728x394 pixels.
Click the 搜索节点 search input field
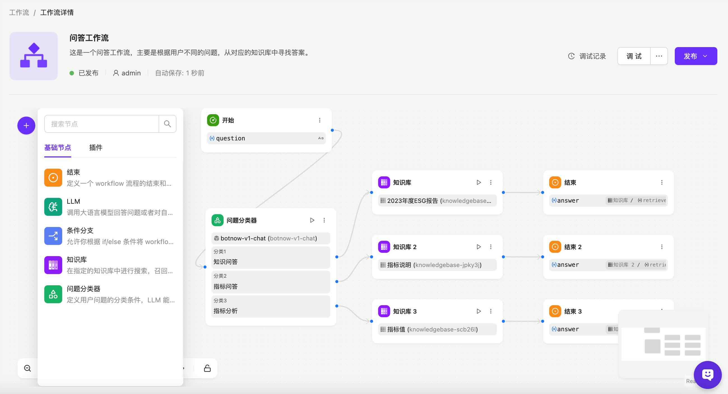pos(102,124)
